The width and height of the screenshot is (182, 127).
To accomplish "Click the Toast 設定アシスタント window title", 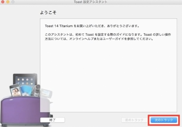I will [x=90, y=2].
